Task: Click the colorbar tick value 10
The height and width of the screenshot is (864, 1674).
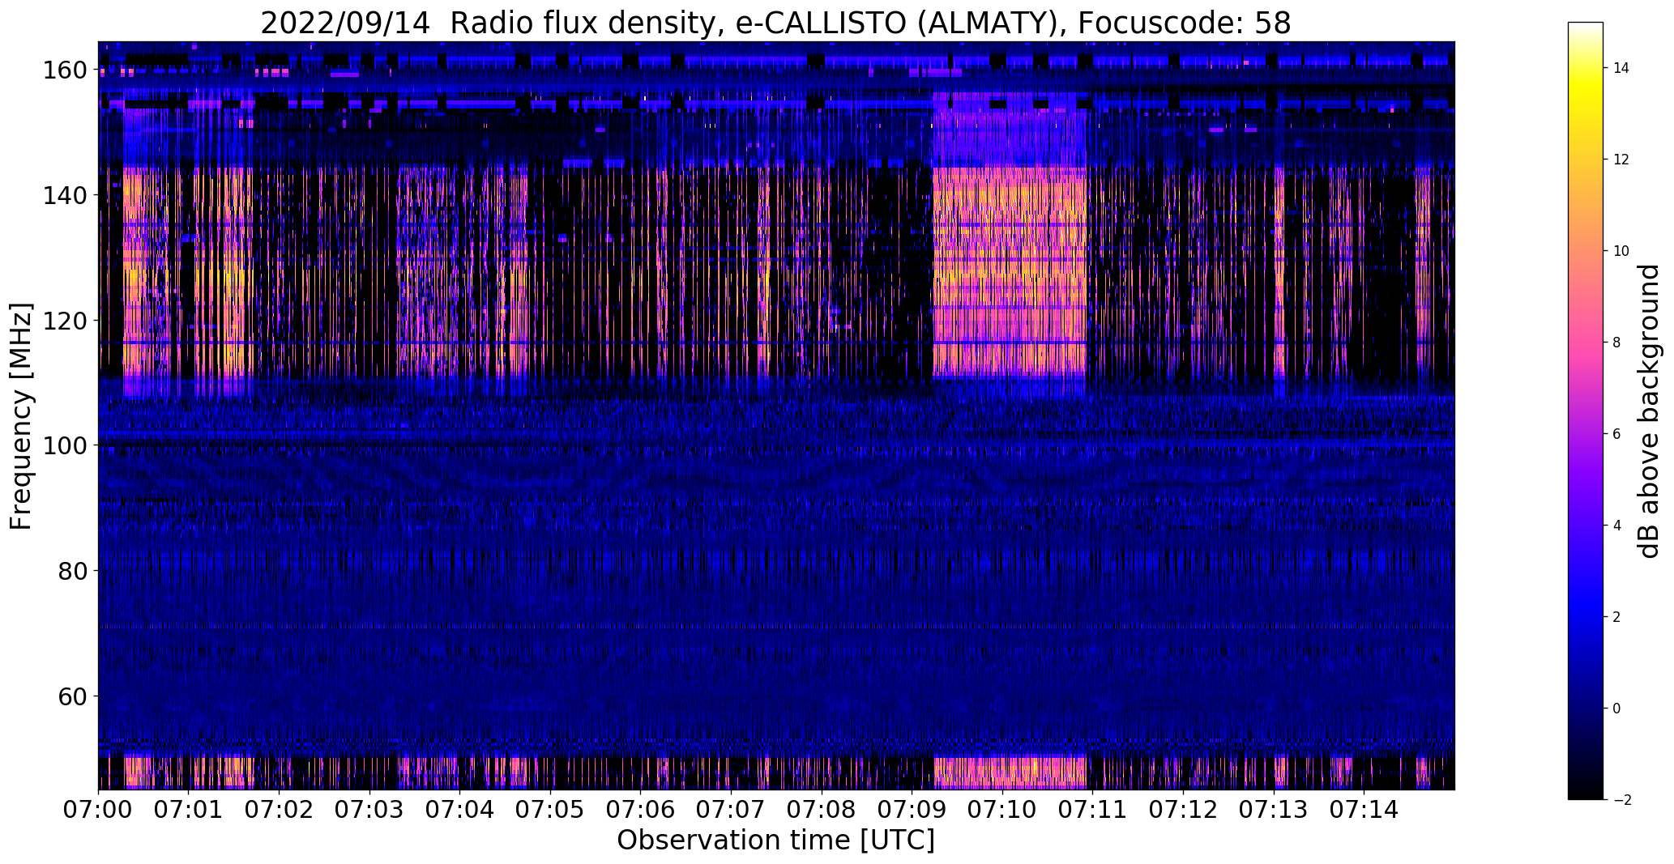Action: coord(1621,251)
